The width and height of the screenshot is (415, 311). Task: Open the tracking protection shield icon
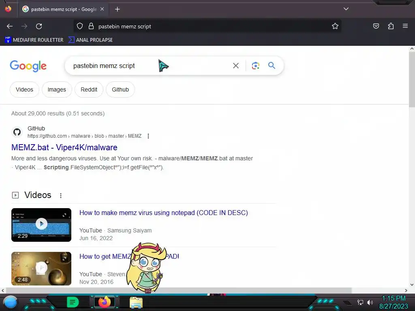(80, 26)
